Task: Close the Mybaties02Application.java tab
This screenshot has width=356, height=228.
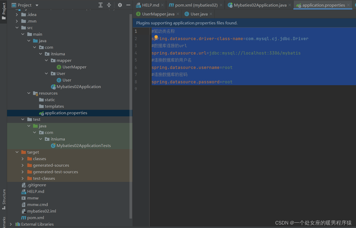Action: 290,5
